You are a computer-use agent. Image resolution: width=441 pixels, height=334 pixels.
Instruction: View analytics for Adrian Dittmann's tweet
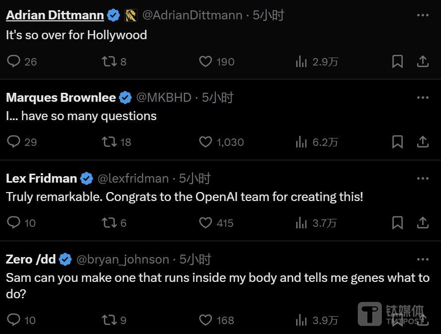(x=301, y=62)
